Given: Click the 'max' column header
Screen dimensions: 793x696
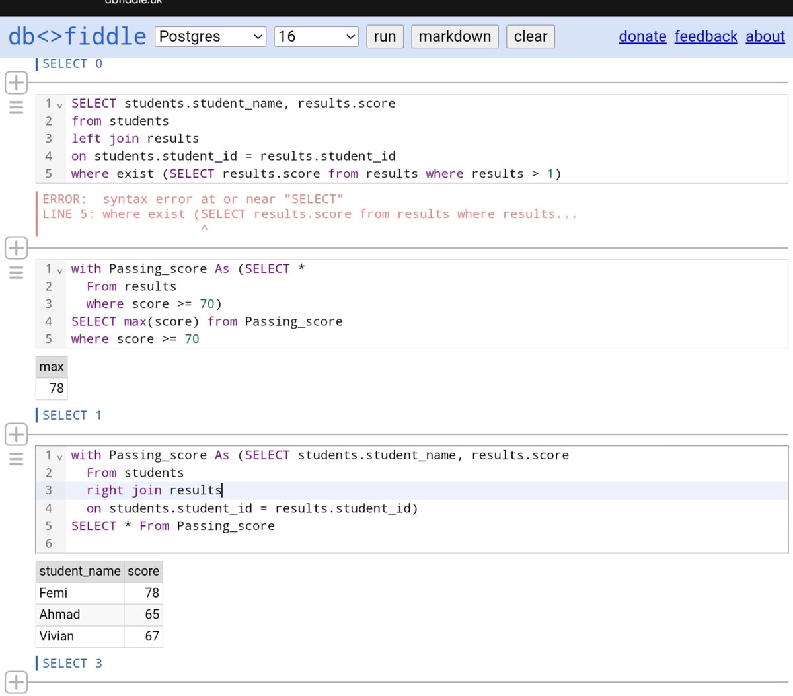Looking at the screenshot, I should pyautogui.click(x=52, y=367).
